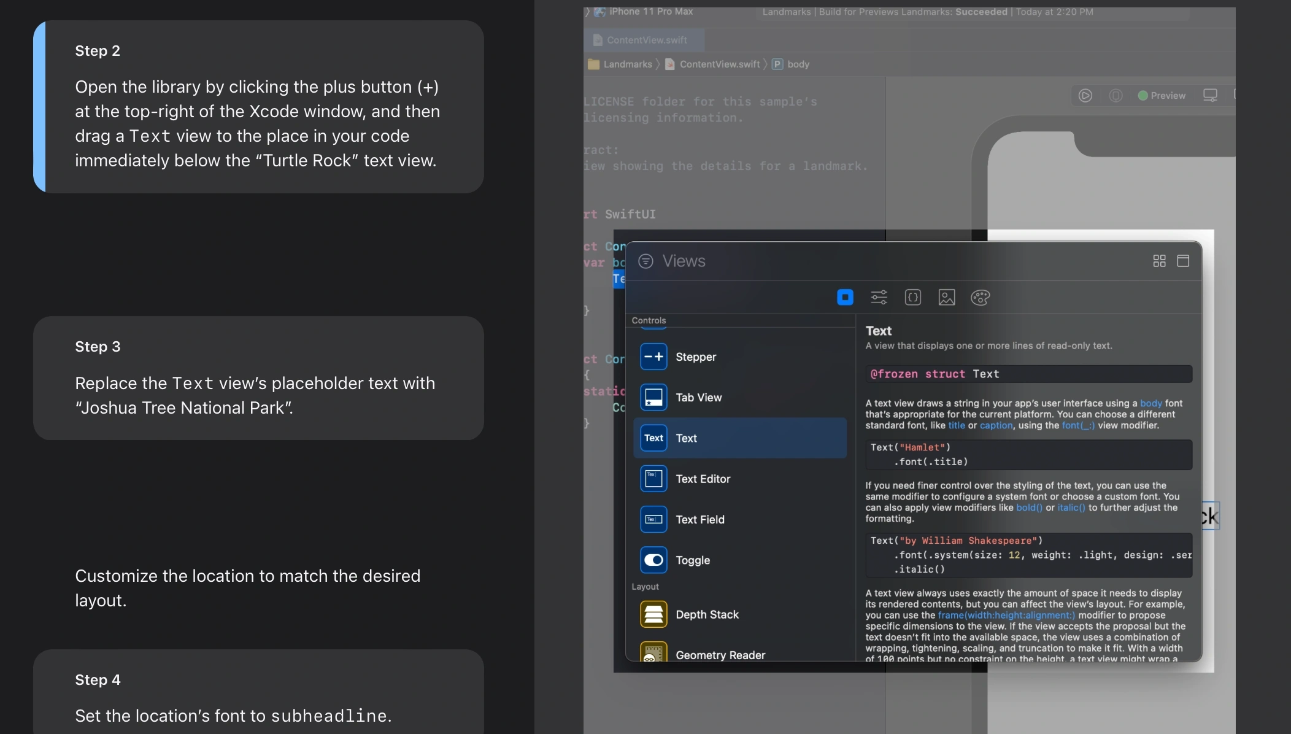
Task: Select the Tab View label
Action: click(699, 398)
